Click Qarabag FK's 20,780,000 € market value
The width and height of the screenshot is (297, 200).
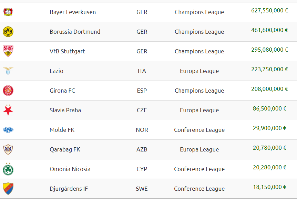click(269, 148)
